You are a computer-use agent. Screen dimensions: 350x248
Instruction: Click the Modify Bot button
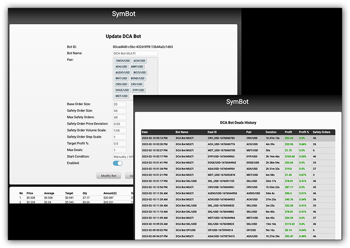109,176
